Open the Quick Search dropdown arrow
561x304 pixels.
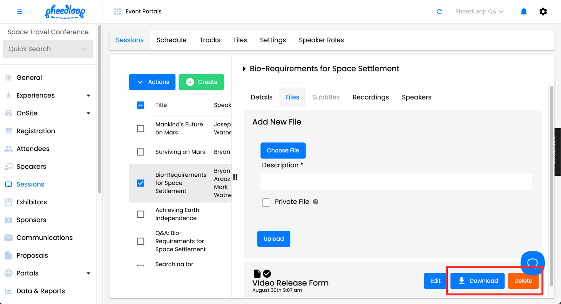(x=85, y=49)
